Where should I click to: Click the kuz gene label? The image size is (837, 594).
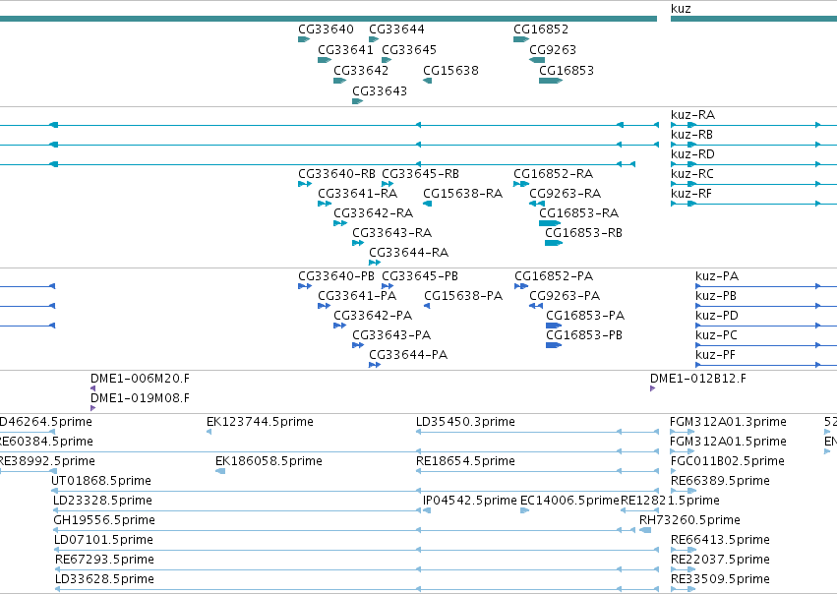tap(681, 9)
